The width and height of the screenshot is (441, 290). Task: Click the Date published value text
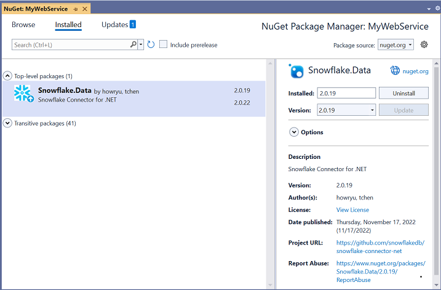point(376,227)
